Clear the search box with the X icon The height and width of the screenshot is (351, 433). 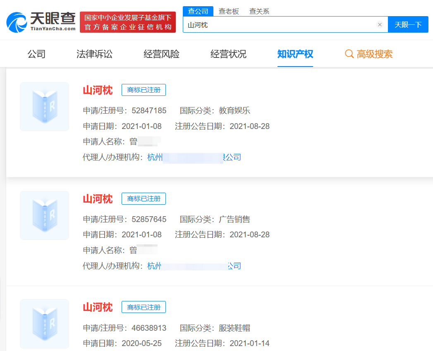[380, 24]
